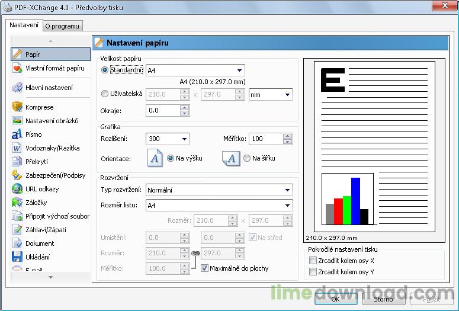
Task: Open the Záložky bookmarks icon
Action: coord(17,203)
